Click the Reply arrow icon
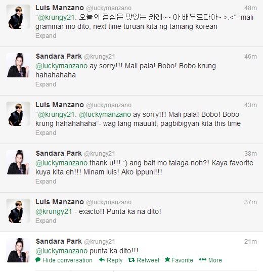 pos(102,260)
